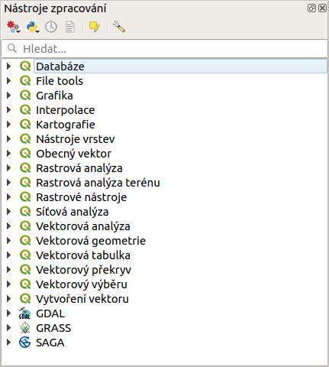Expand the Vektorová geometrie group
The width and height of the screenshot is (329, 367).
point(8,241)
